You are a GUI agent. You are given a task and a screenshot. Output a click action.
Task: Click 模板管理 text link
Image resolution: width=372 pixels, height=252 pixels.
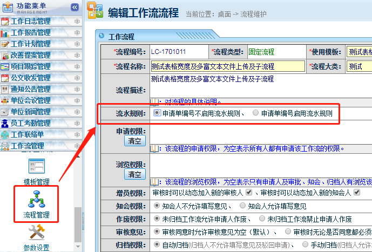[x=37, y=182]
